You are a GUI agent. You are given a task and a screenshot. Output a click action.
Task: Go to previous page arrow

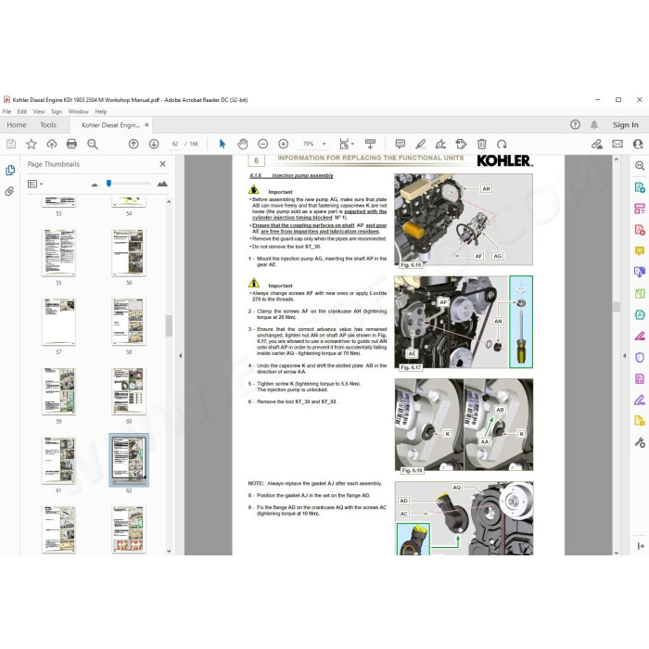134,144
